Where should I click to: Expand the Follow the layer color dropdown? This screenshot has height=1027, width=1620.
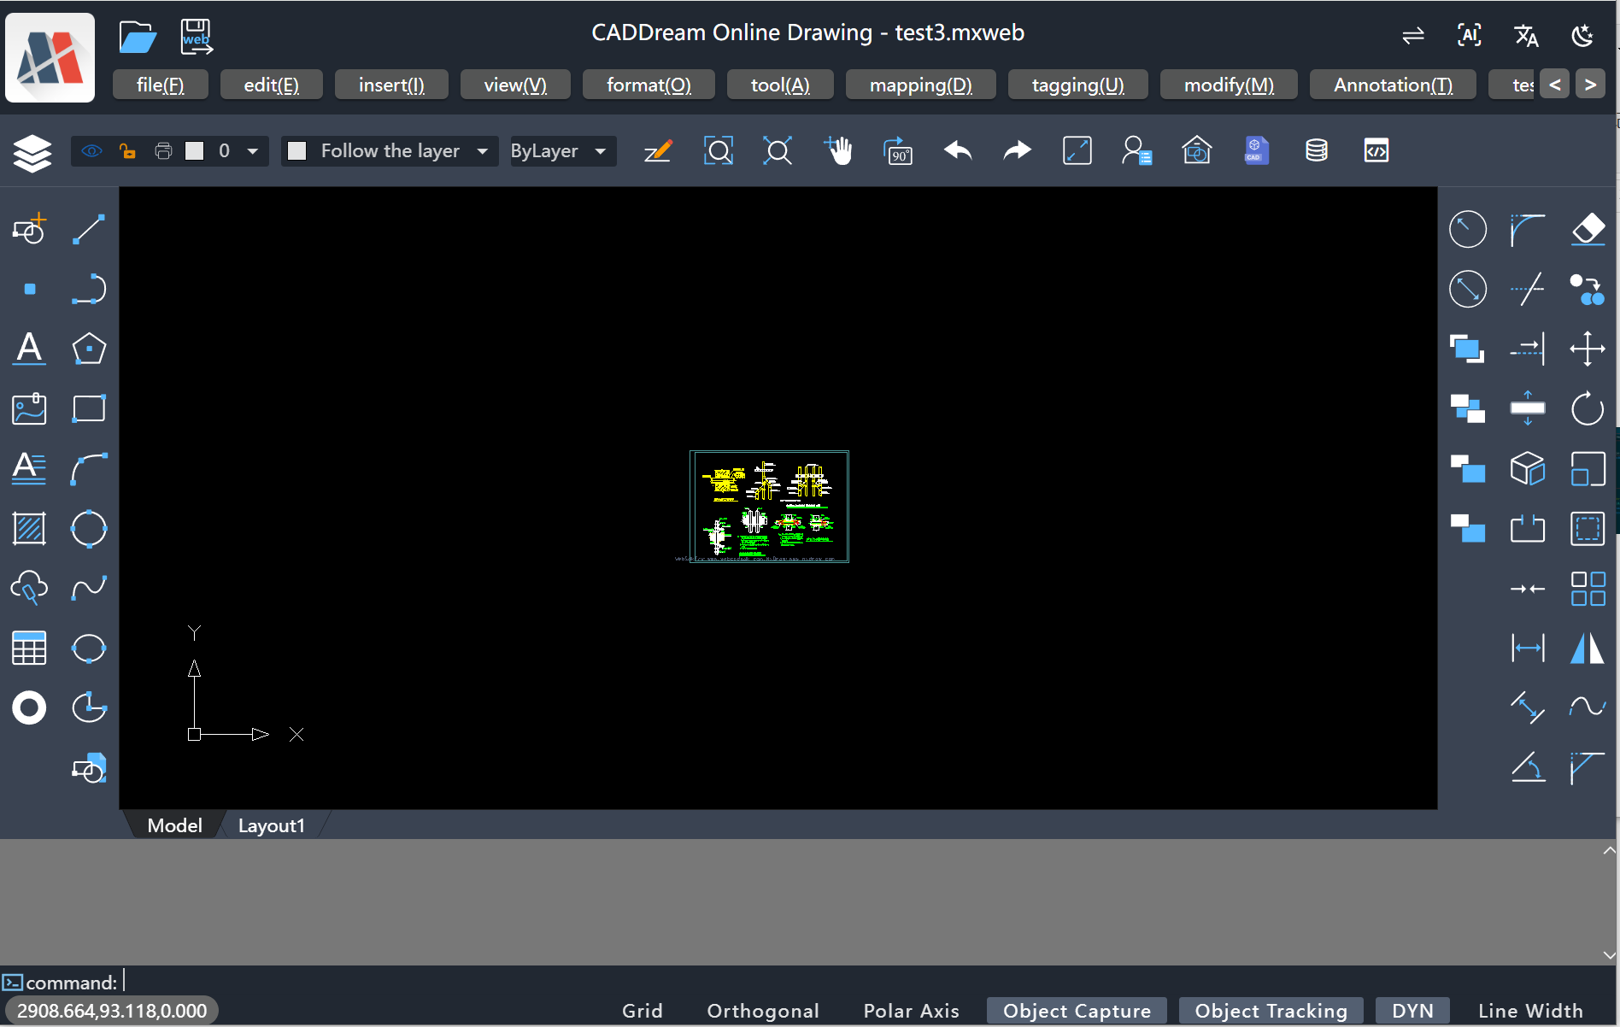pos(482,151)
